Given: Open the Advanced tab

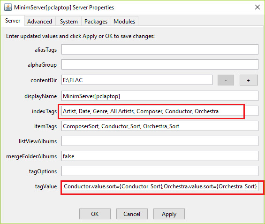Looking at the screenshot, I should click(x=40, y=22).
